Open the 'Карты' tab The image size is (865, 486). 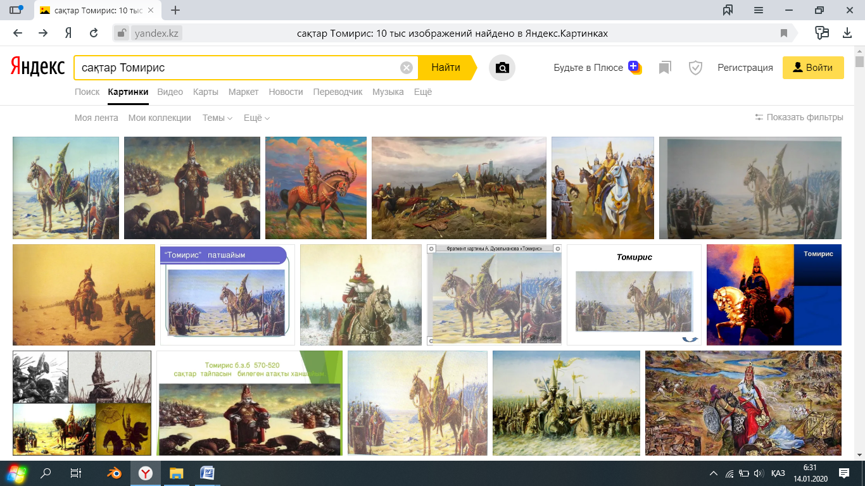point(205,92)
